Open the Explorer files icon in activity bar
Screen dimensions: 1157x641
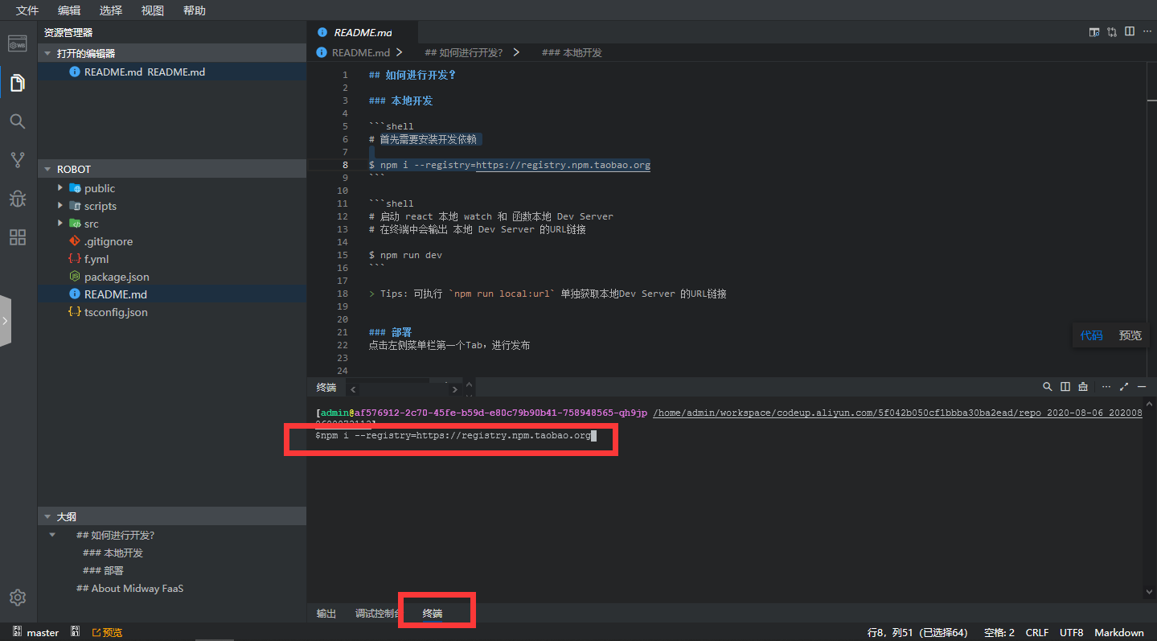[x=18, y=83]
